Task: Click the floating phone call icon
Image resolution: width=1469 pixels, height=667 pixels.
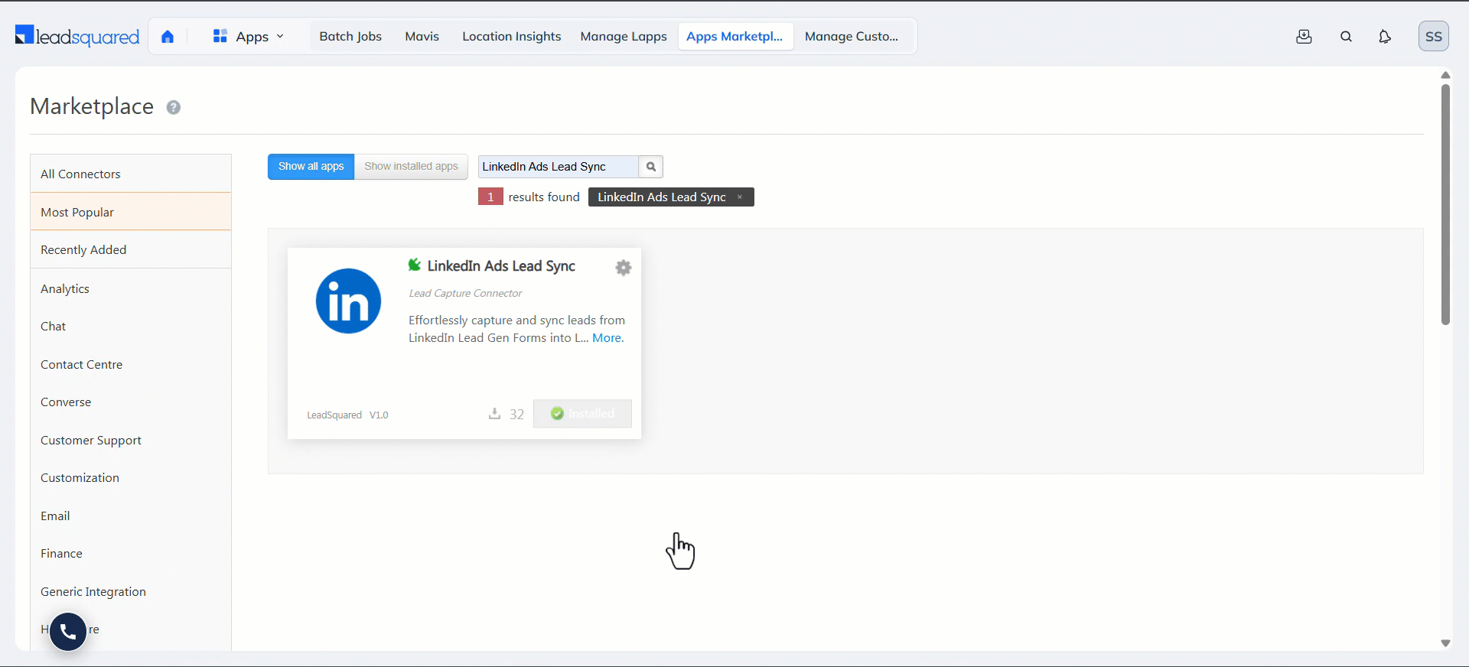Action: click(68, 632)
